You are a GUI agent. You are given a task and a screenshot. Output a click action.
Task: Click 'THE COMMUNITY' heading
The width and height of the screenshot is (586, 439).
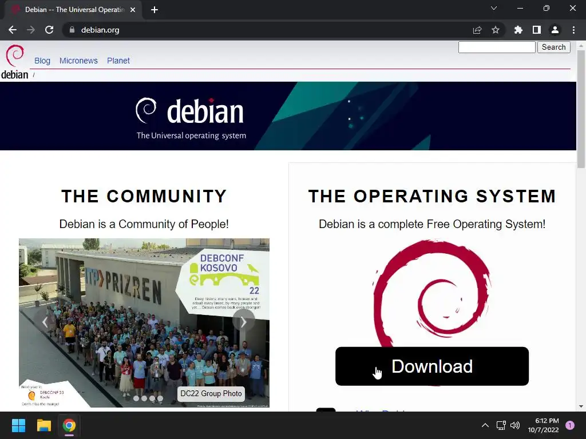pyautogui.click(x=144, y=196)
